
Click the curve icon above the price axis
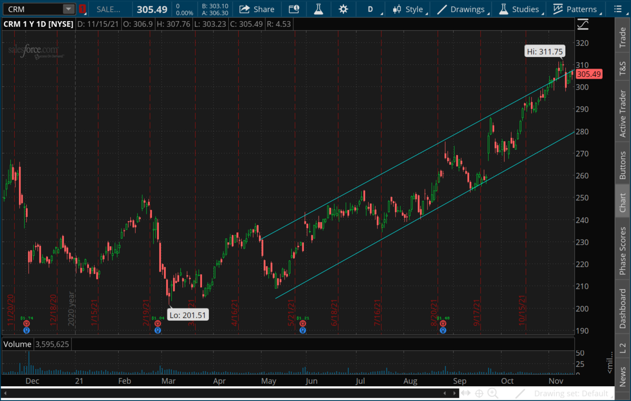(583, 24)
